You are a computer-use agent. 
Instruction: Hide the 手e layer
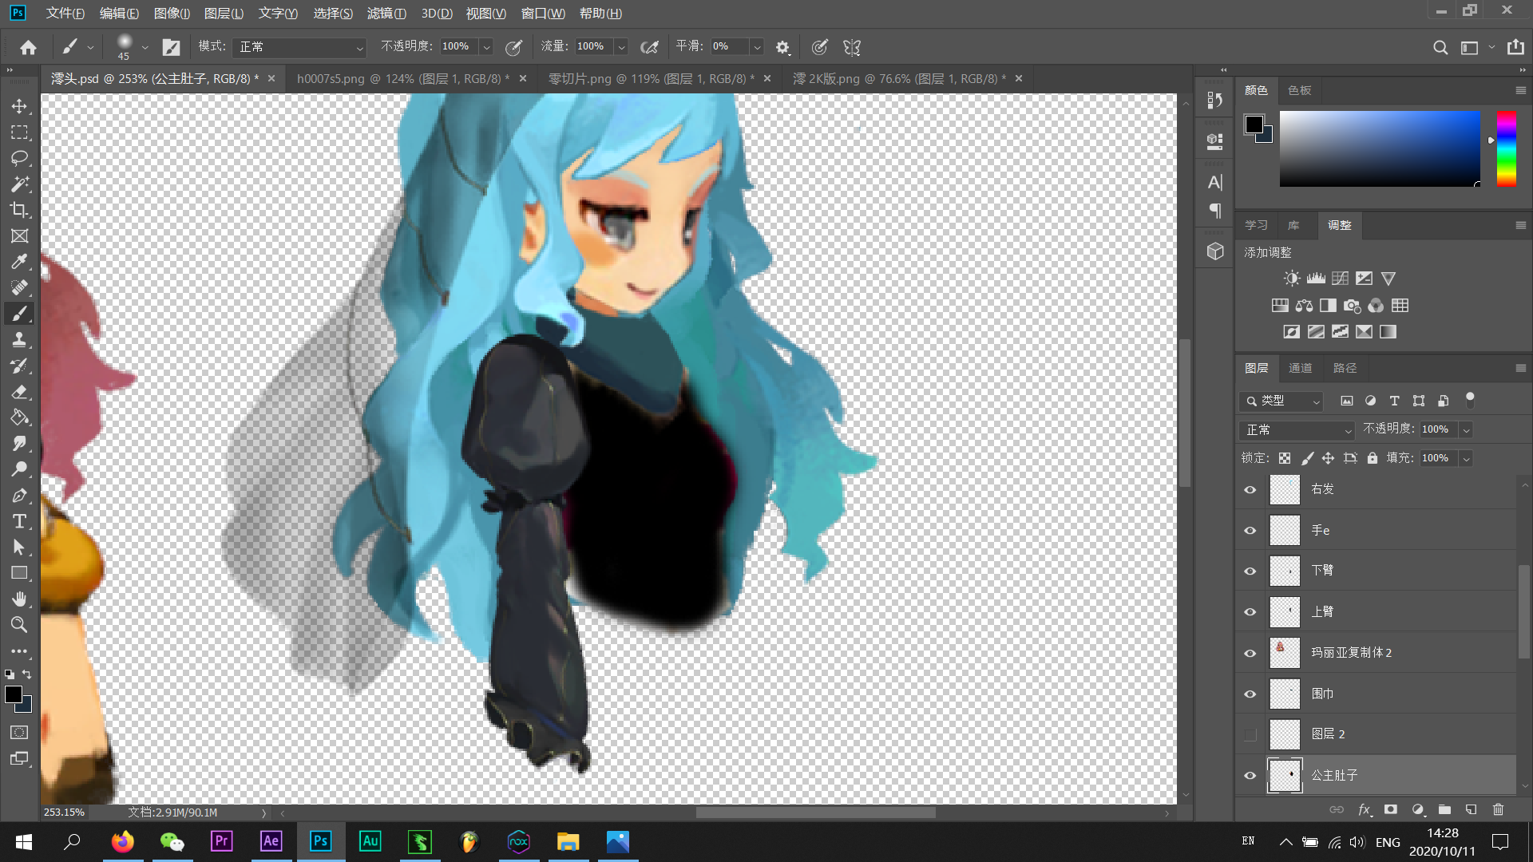[1250, 531]
